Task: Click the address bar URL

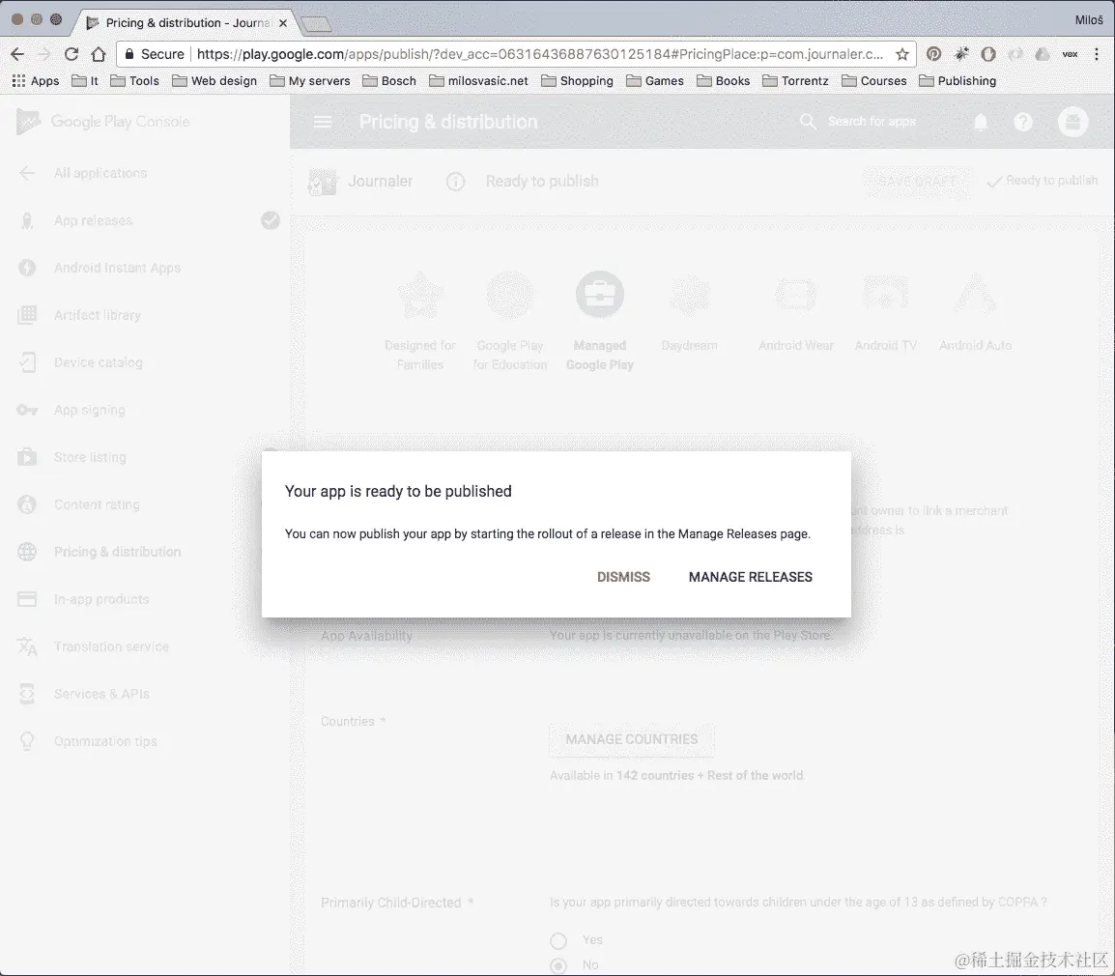Action: point(539,54)
